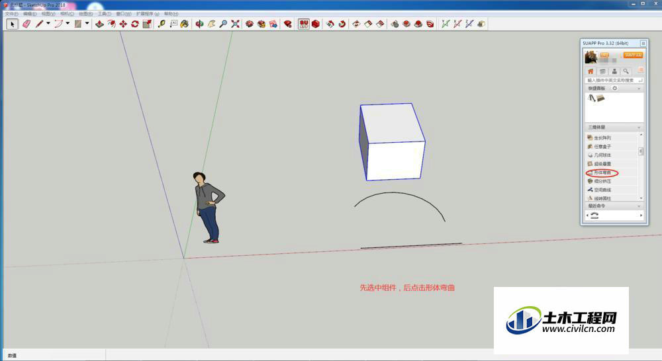The image size is (662, 361).
Task: Open the SUAPP search magnifier tab
Action: [626, 71]
